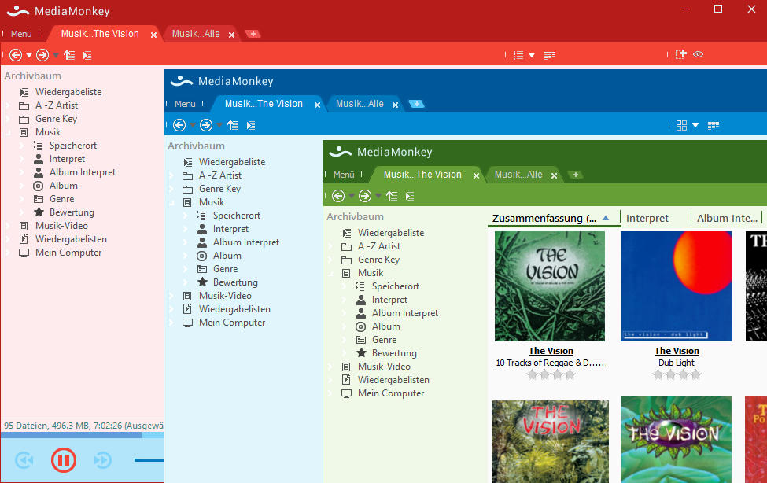767x483 pixels.
Task: Switch to Musik...Alle tab in blue window
Action: pyautogui.click(x=360, y=104)
